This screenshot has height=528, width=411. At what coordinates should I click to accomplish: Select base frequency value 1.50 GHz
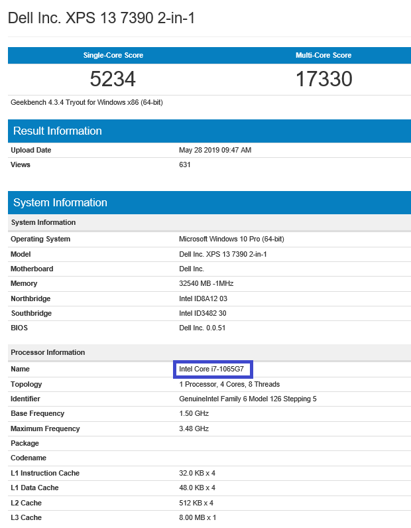(194, 413)
